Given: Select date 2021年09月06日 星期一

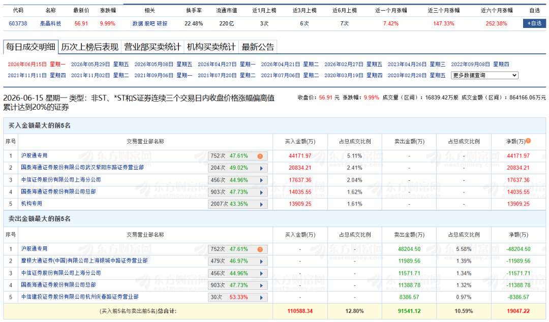Looking at the screenshot, I should (x=164, y=75).
